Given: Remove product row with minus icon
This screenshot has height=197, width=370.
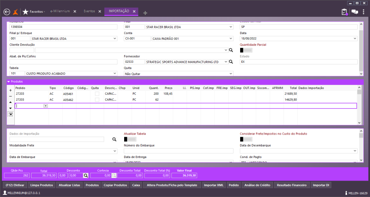Looking at the screenshot, I should pyautogui.click(x=10, y=96).
